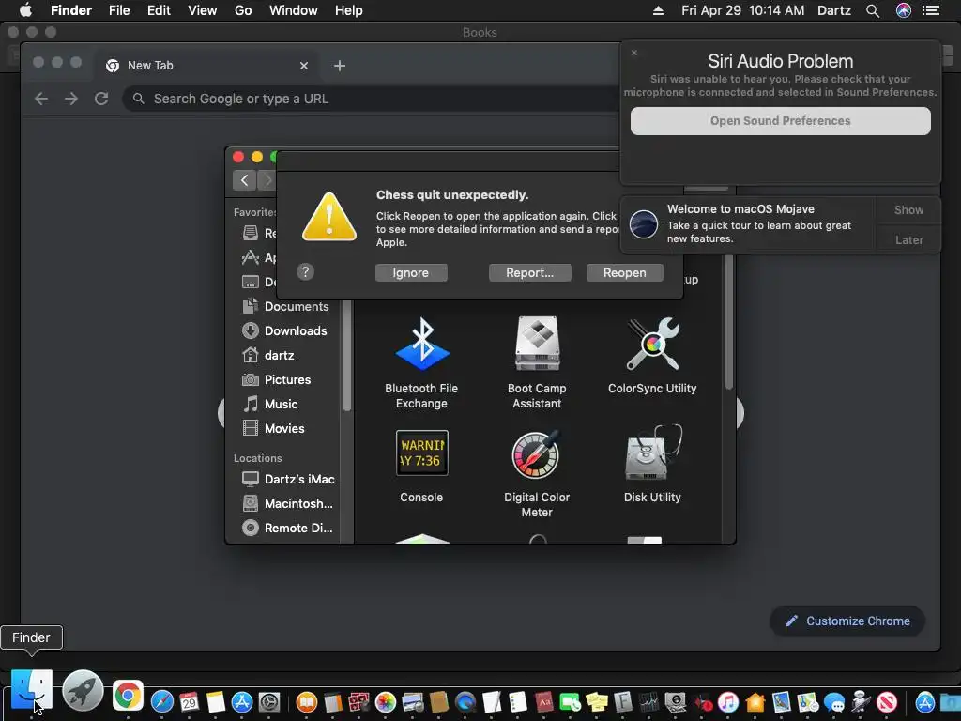Open the Window menu

pyautogui.click(x=294, y=10)
